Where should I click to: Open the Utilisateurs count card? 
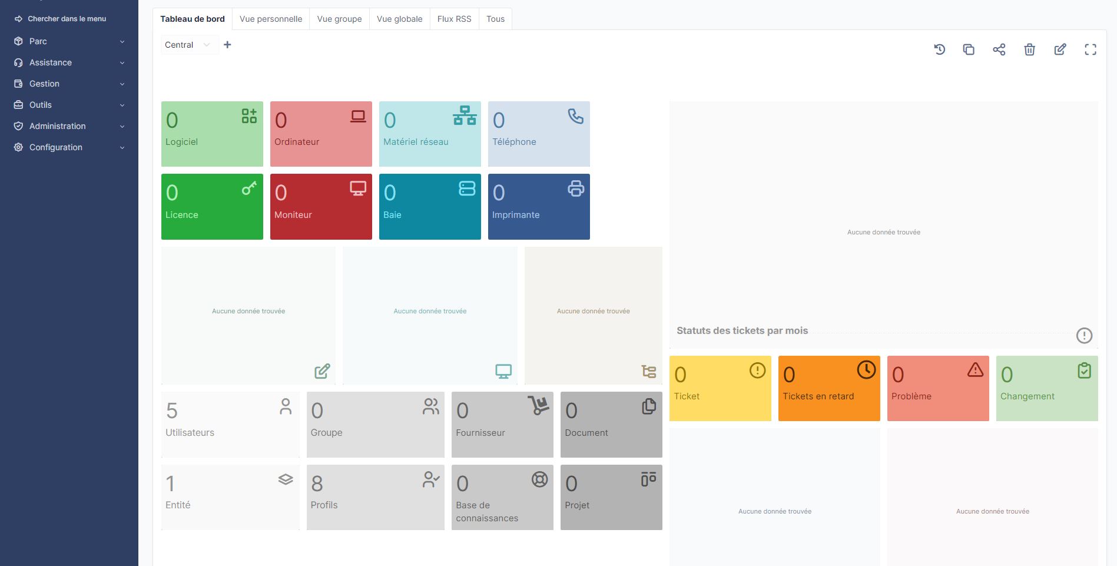point(230,424)
